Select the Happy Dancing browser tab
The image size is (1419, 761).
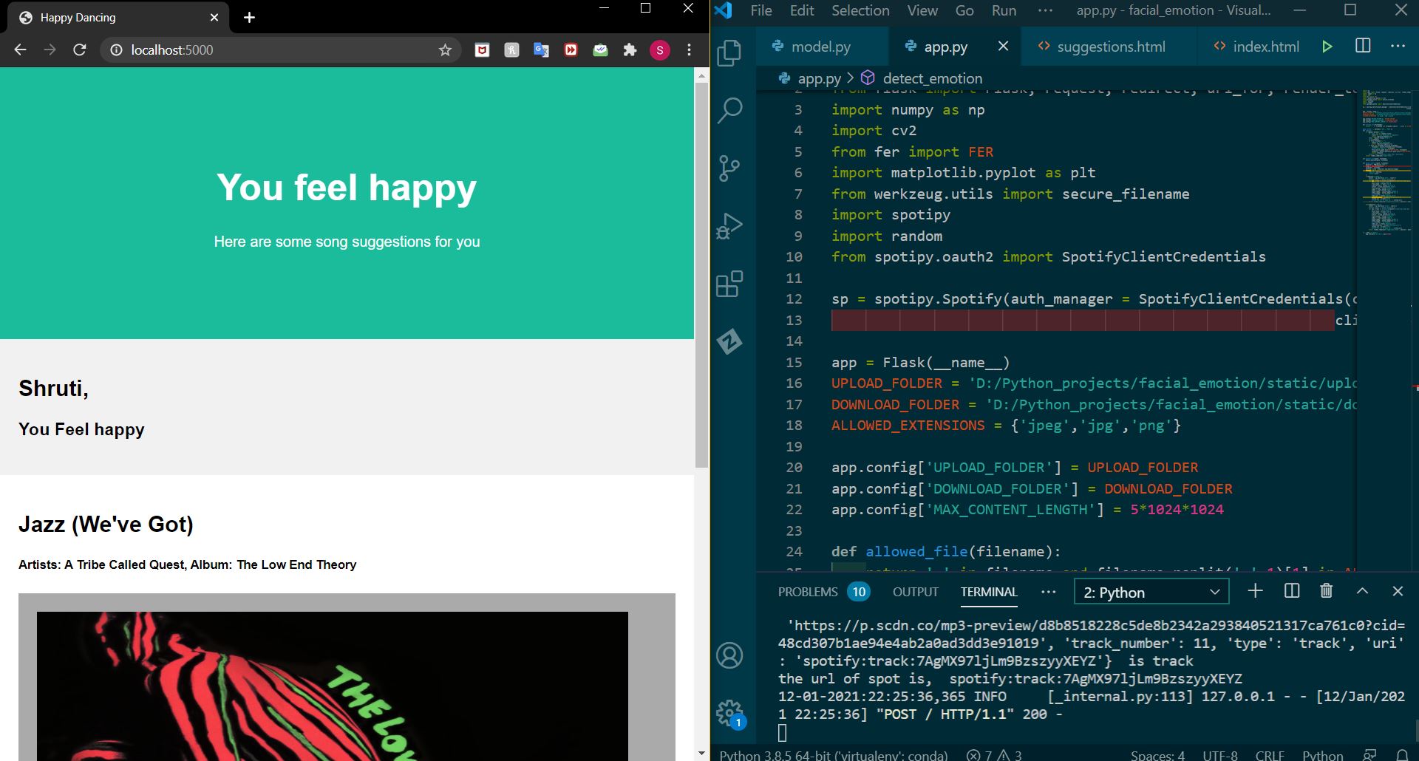tap(118, 17)
